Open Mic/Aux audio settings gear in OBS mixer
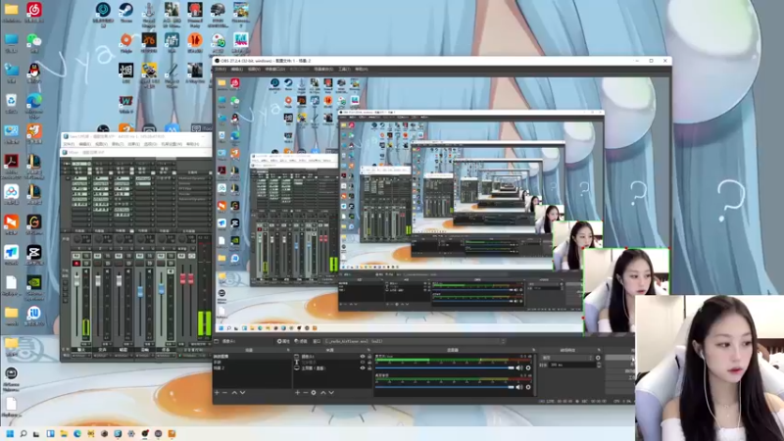 528,368
